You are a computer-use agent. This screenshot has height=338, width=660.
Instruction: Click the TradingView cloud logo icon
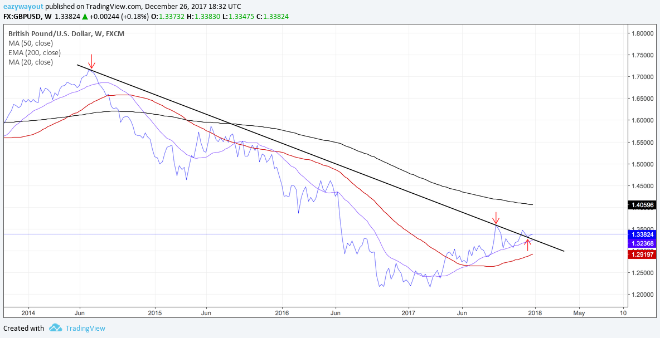pyautogui.click(x=56, y=328)
